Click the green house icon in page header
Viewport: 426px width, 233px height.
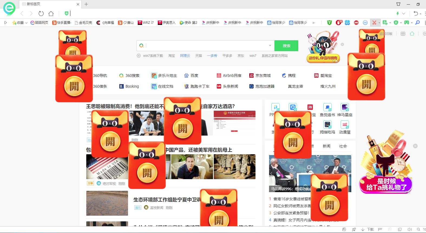pyautogui.click(x=412, y=34)
